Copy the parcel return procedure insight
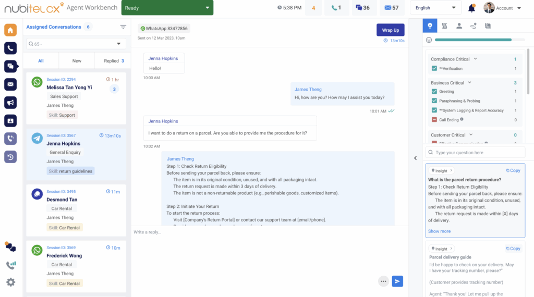 coord(513,170)
